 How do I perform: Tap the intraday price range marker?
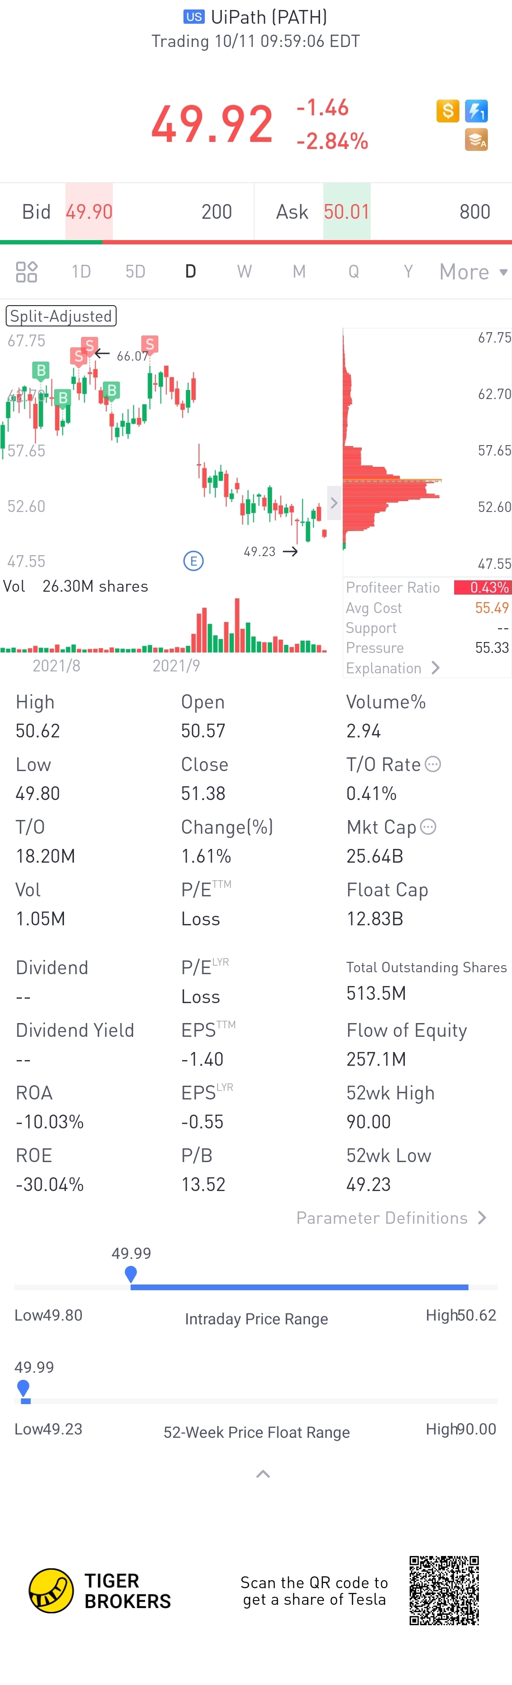(131, 1273)
